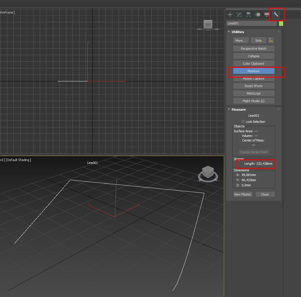The width and height of the screenshot is (301, 297).
Task: Open Configure Button Sets icon
Action: point(271,41)
